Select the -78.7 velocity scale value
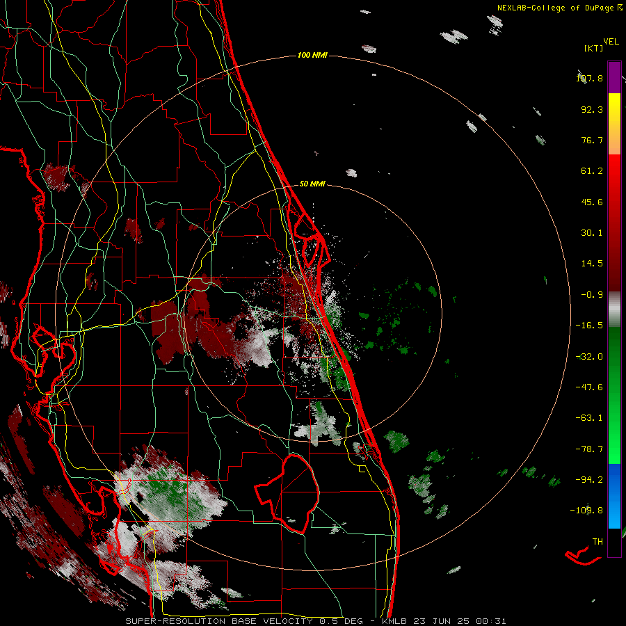Screen dimensions: 626x626 tap(589, 449)
